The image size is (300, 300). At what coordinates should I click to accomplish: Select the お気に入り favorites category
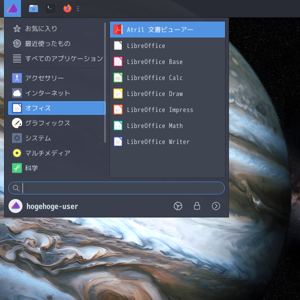[57, 28]
